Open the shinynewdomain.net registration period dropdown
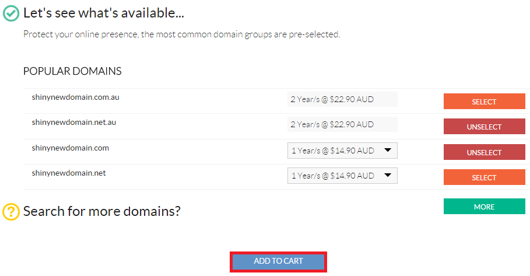Viewport: 530px width, 276px height. [x=342, y=176]
